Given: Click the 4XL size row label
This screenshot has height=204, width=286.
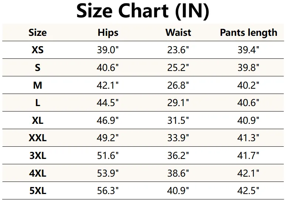Looking at the screenshot, I should click(x=38, y=173).
